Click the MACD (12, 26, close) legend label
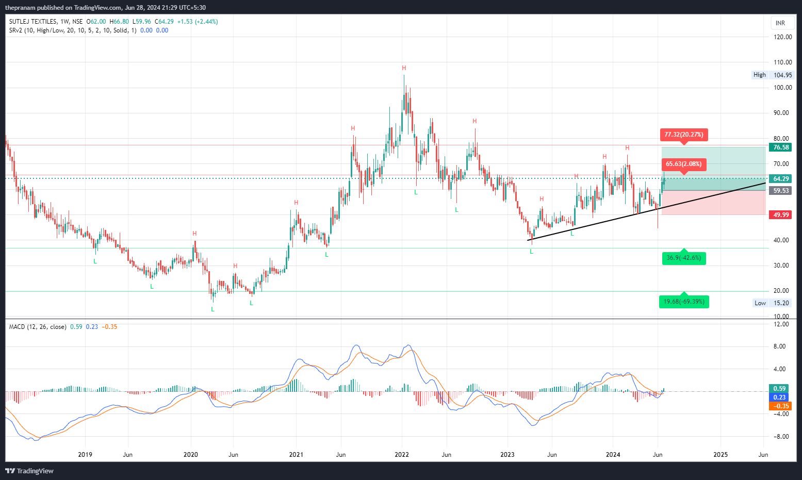 point(38,327)
